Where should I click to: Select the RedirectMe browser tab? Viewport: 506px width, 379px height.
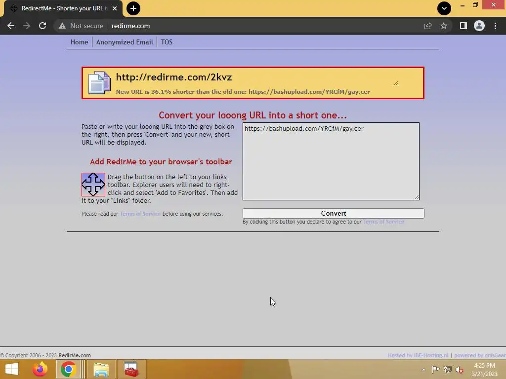coord(63,8)
